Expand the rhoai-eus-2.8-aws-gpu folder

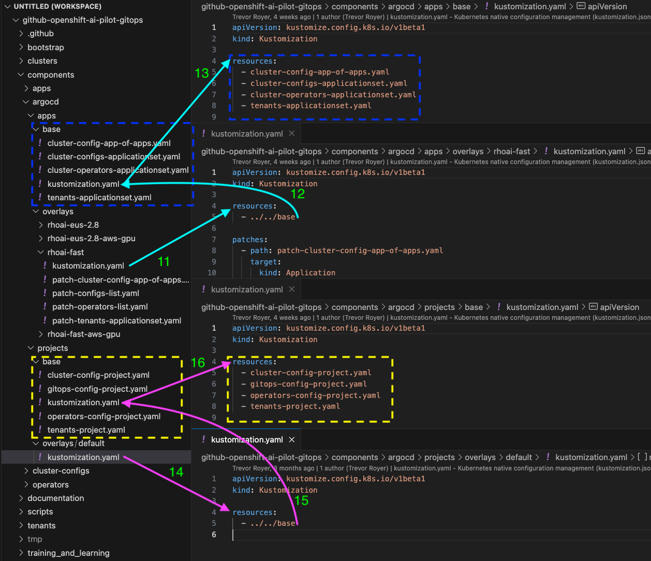click(41, 238)
